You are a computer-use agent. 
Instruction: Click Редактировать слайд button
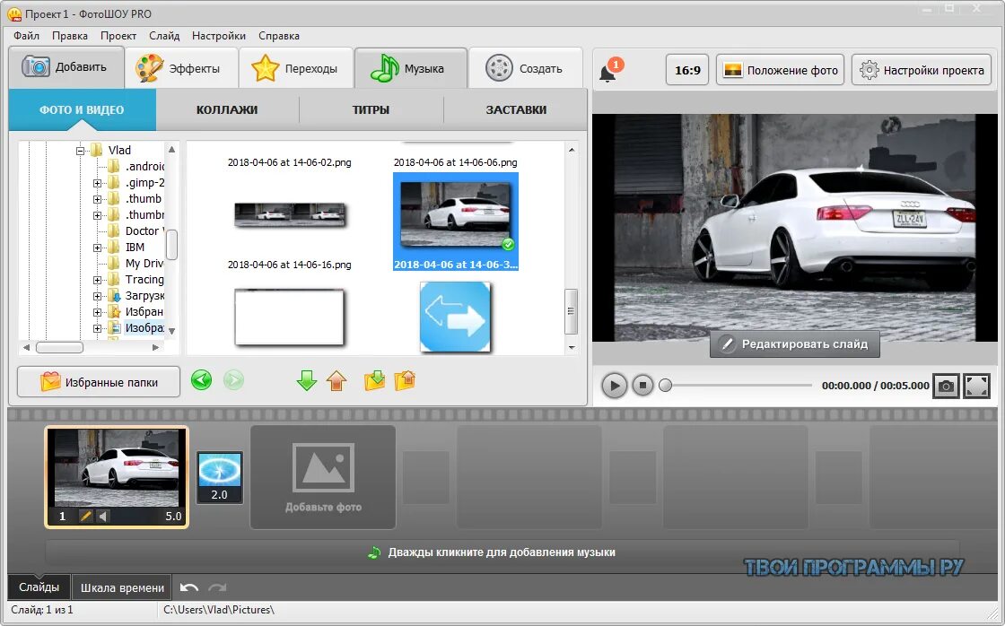(x=795, y=344)
